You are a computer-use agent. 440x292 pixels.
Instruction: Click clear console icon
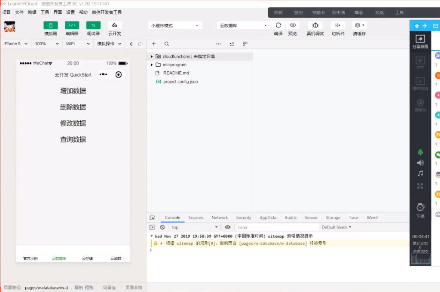point(162,227)
